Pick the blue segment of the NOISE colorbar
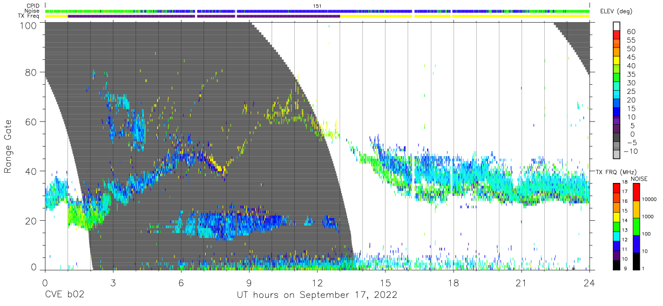 636,244
